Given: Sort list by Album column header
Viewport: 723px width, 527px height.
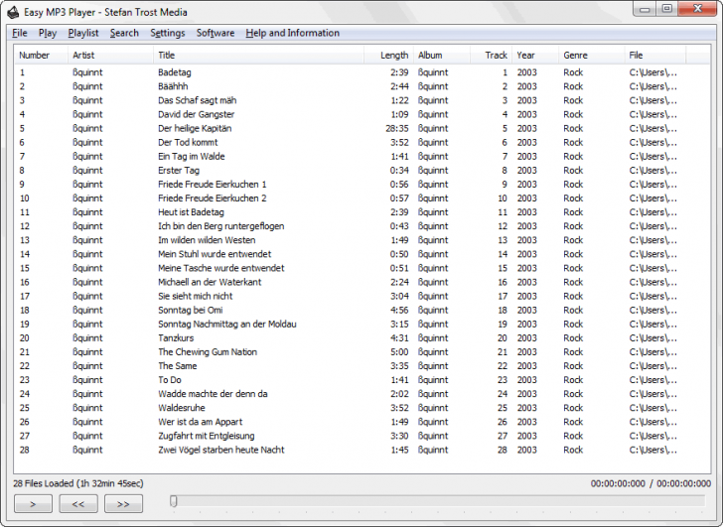Looking at the screenshot, I should tap(442, 56).
